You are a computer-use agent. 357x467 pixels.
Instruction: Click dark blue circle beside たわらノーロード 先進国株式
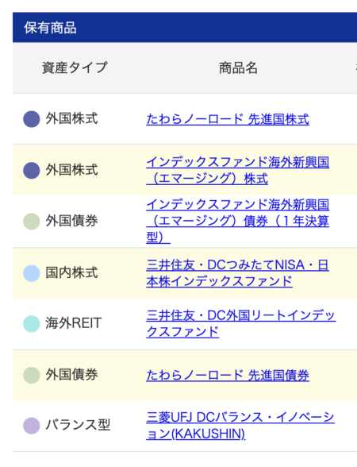point(32,119)
